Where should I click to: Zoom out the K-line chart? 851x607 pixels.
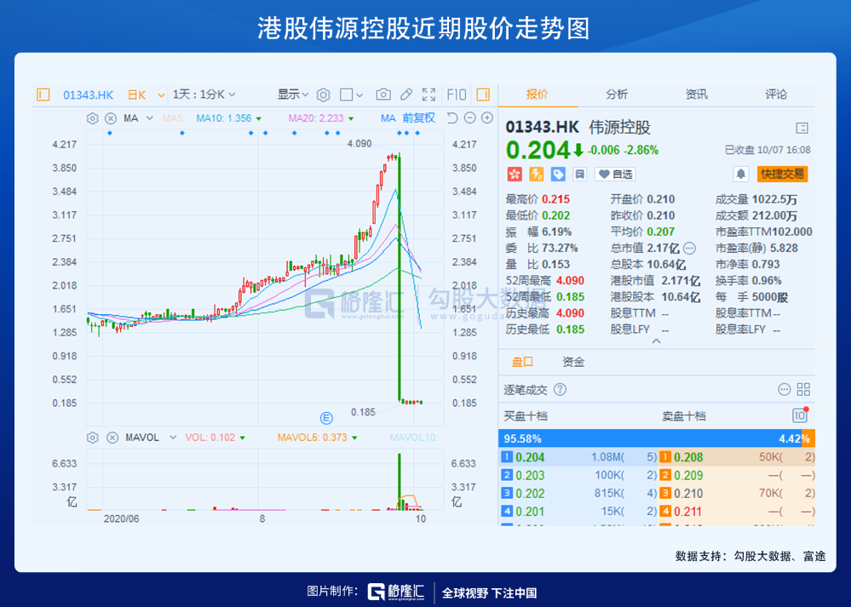pos(470,117)
